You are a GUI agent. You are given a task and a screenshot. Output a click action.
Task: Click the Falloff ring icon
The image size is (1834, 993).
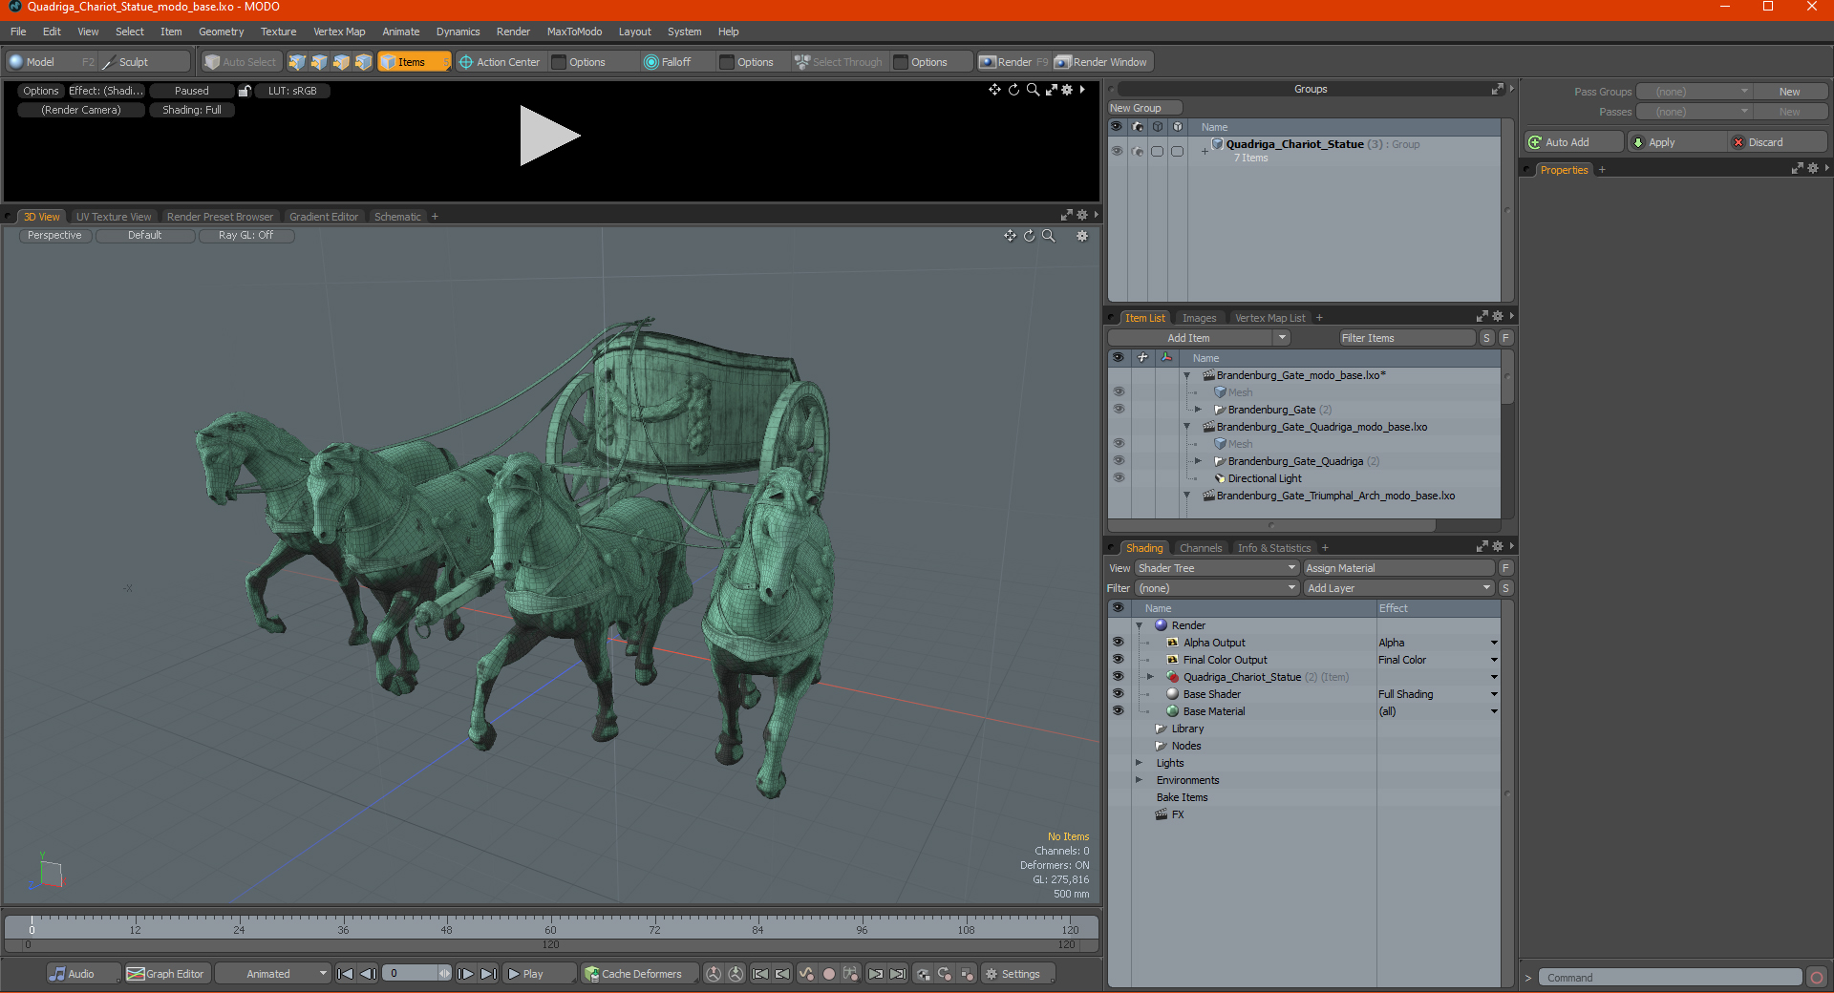click(651, 62)
